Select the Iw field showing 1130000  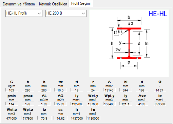[x=93, y=118]
